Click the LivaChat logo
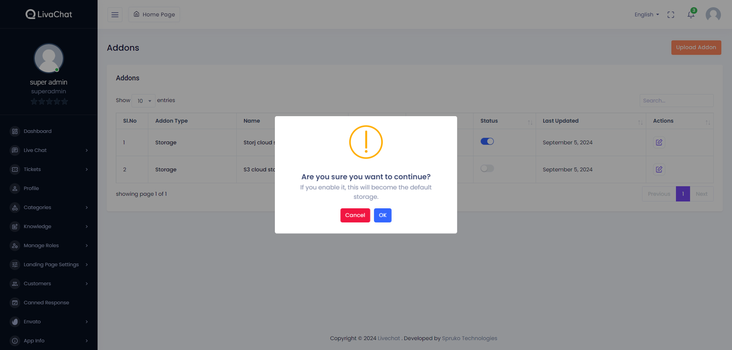The image size is (732, 350). (x=49, y=14)
